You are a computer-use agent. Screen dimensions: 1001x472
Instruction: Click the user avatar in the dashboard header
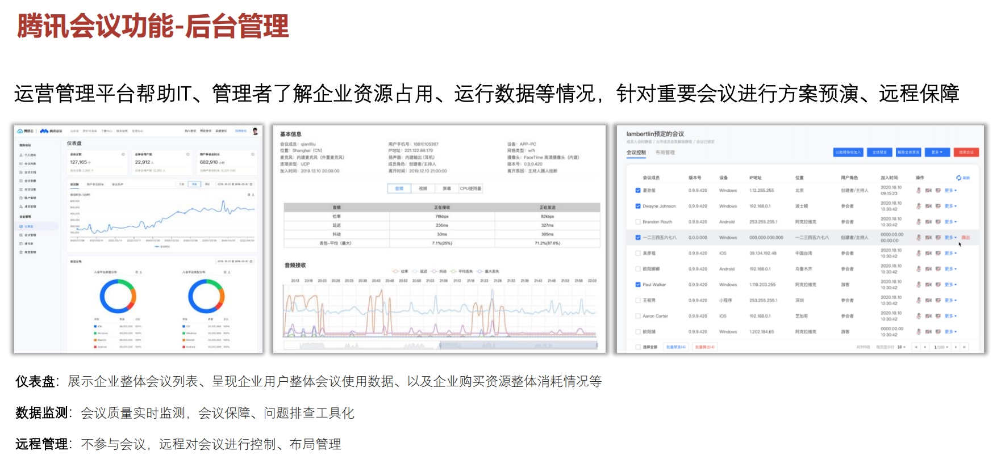tap(255, 131)
